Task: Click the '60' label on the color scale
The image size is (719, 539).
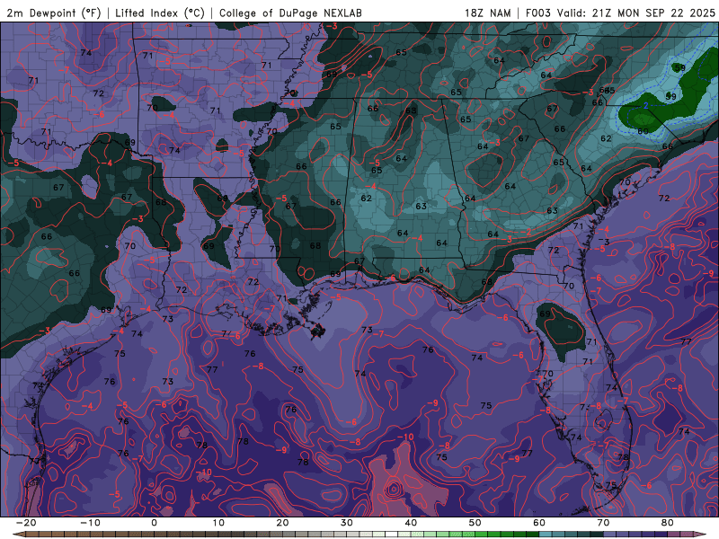Action: 539,523
